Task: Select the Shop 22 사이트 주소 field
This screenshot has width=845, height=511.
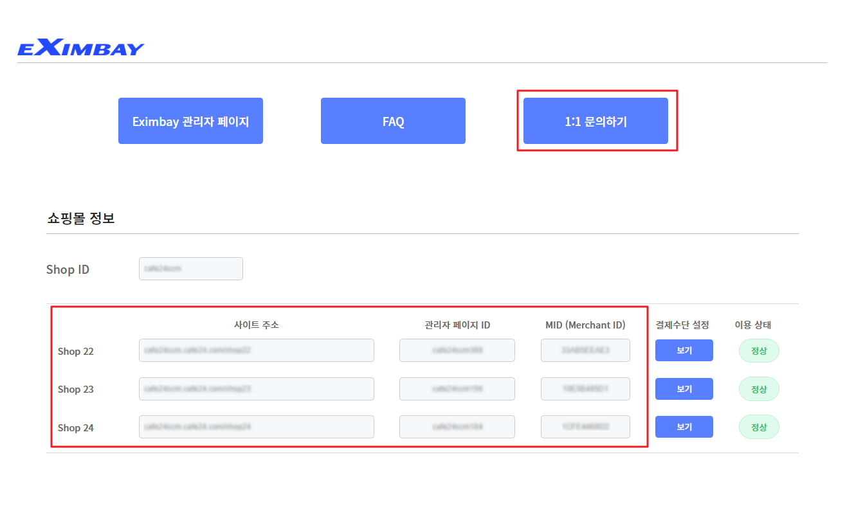Action: (257, 350)
